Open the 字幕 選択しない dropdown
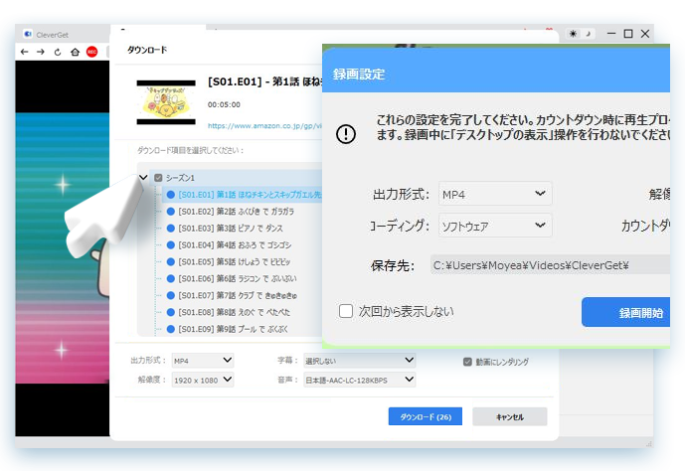Viewport: 685px width, 471px height. pos(360,361)
